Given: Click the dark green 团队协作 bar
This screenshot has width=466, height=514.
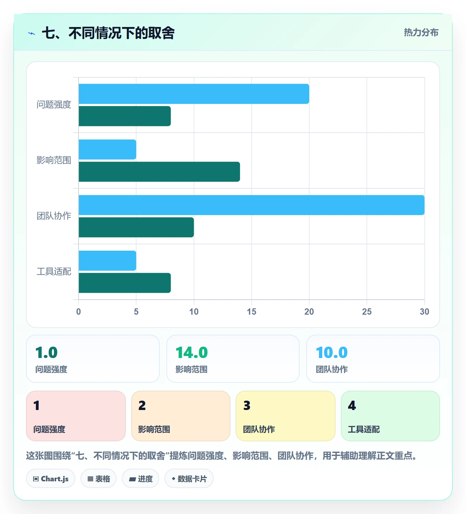Looking at the screenshot, I should 136,228.
